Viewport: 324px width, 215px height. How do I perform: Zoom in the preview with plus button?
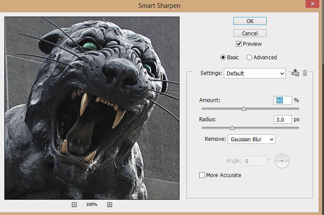(x=109, y=205)
